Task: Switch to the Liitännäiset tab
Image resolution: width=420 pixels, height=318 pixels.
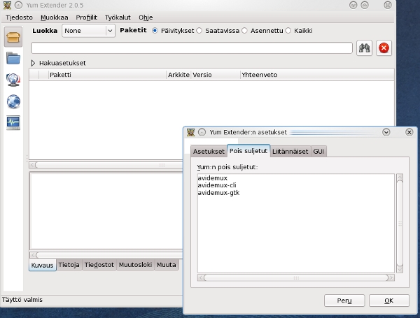Action: 290,152
